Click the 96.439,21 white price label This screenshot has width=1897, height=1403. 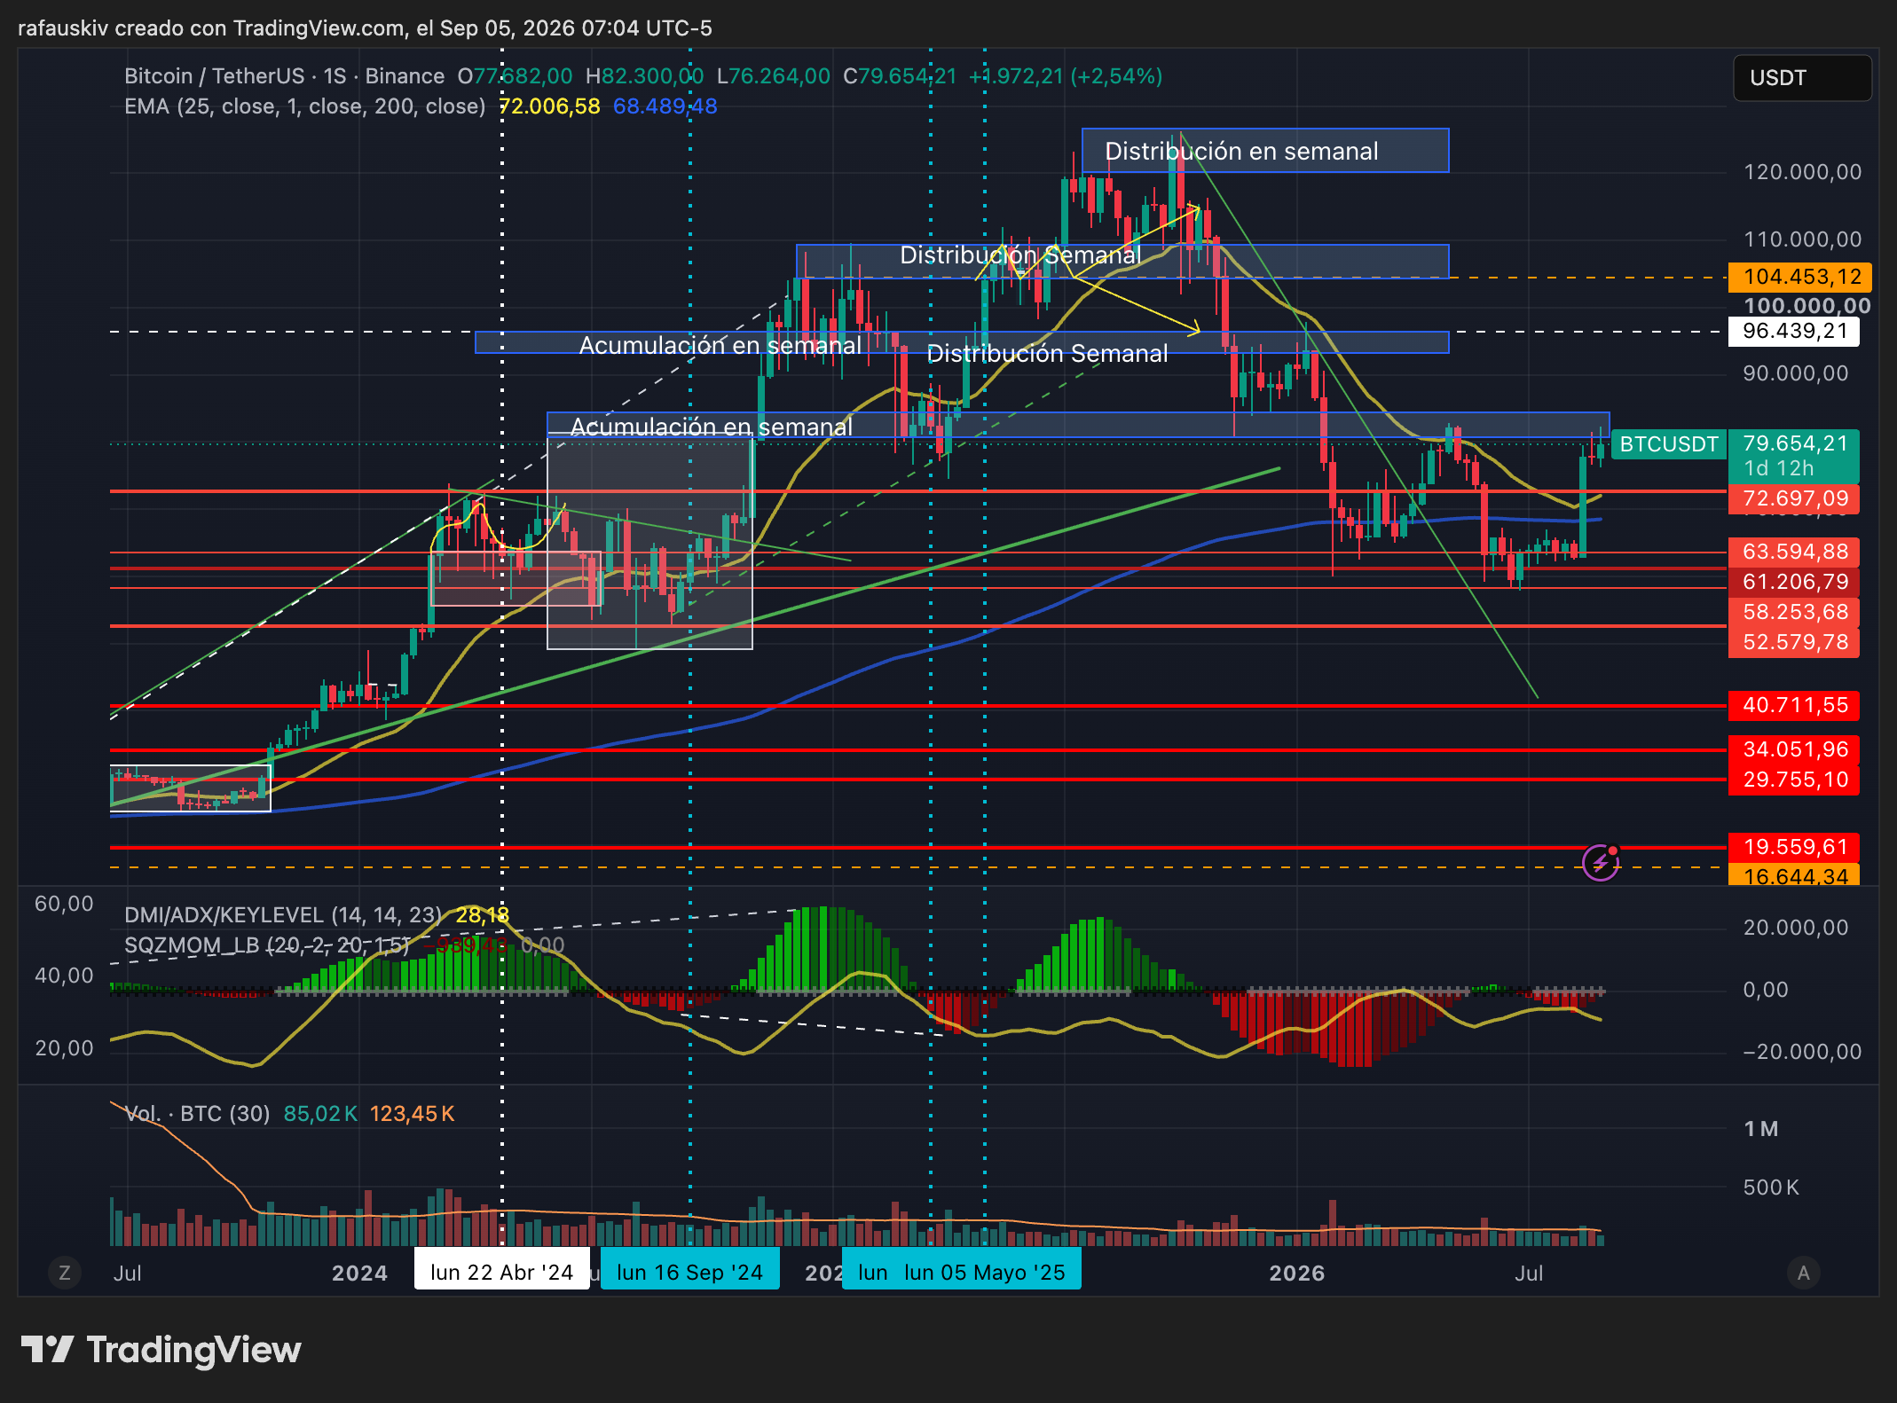[1794, 332]
